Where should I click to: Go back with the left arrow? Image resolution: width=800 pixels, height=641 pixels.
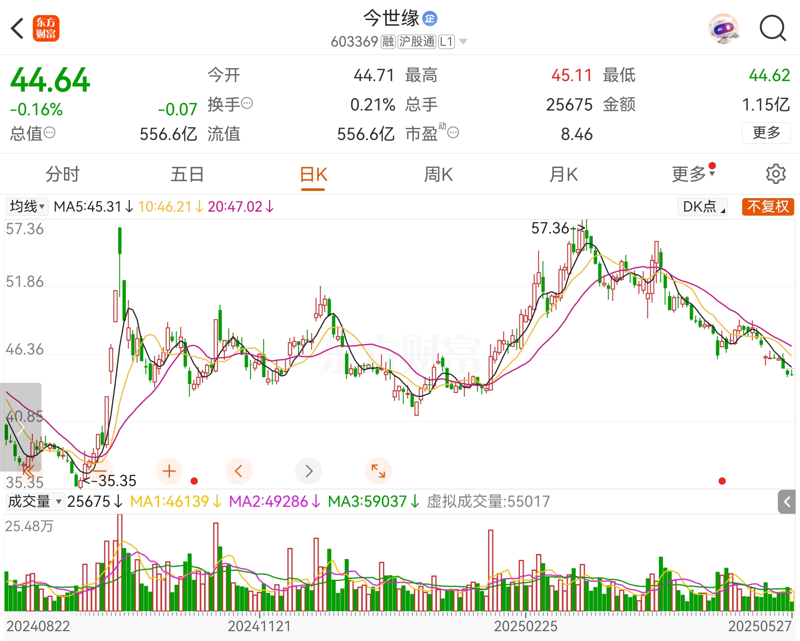tap(17, 28)
